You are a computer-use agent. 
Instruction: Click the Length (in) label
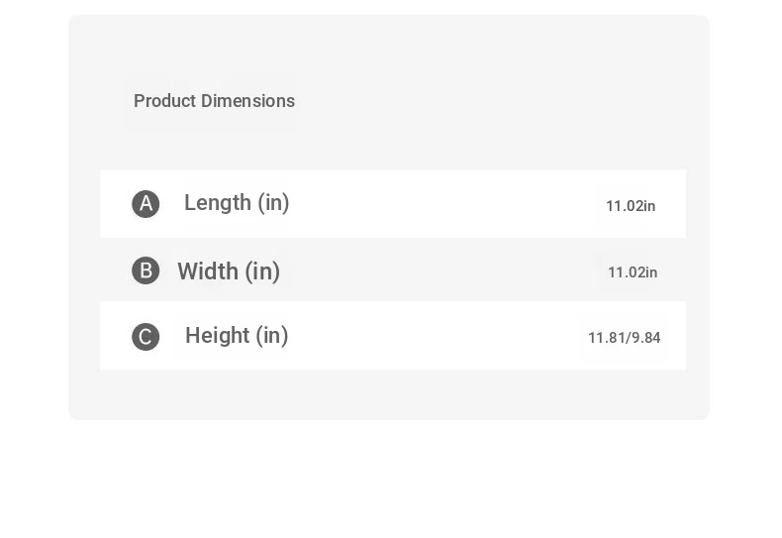(237, 203)
